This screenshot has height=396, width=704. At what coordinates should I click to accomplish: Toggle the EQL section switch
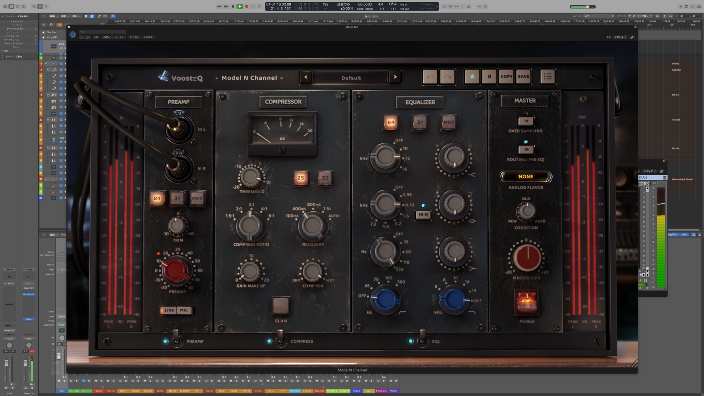point(422,339)
